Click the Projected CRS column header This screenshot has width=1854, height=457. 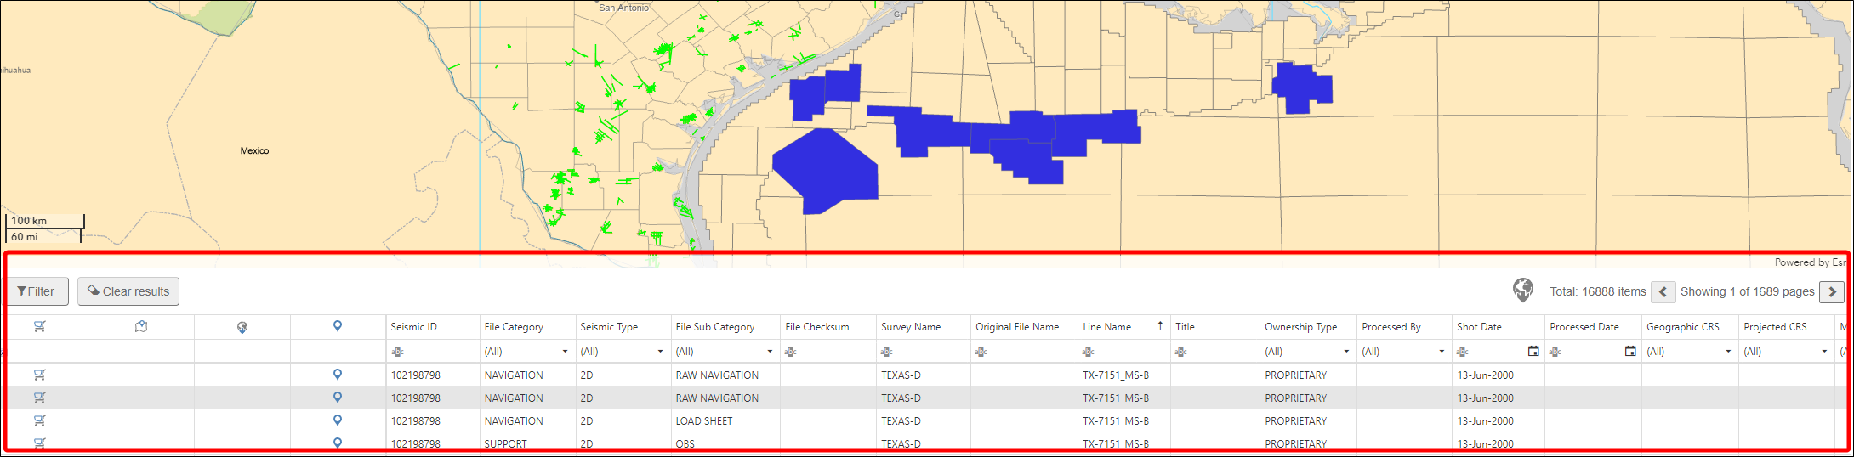[x=1775, y=327]
